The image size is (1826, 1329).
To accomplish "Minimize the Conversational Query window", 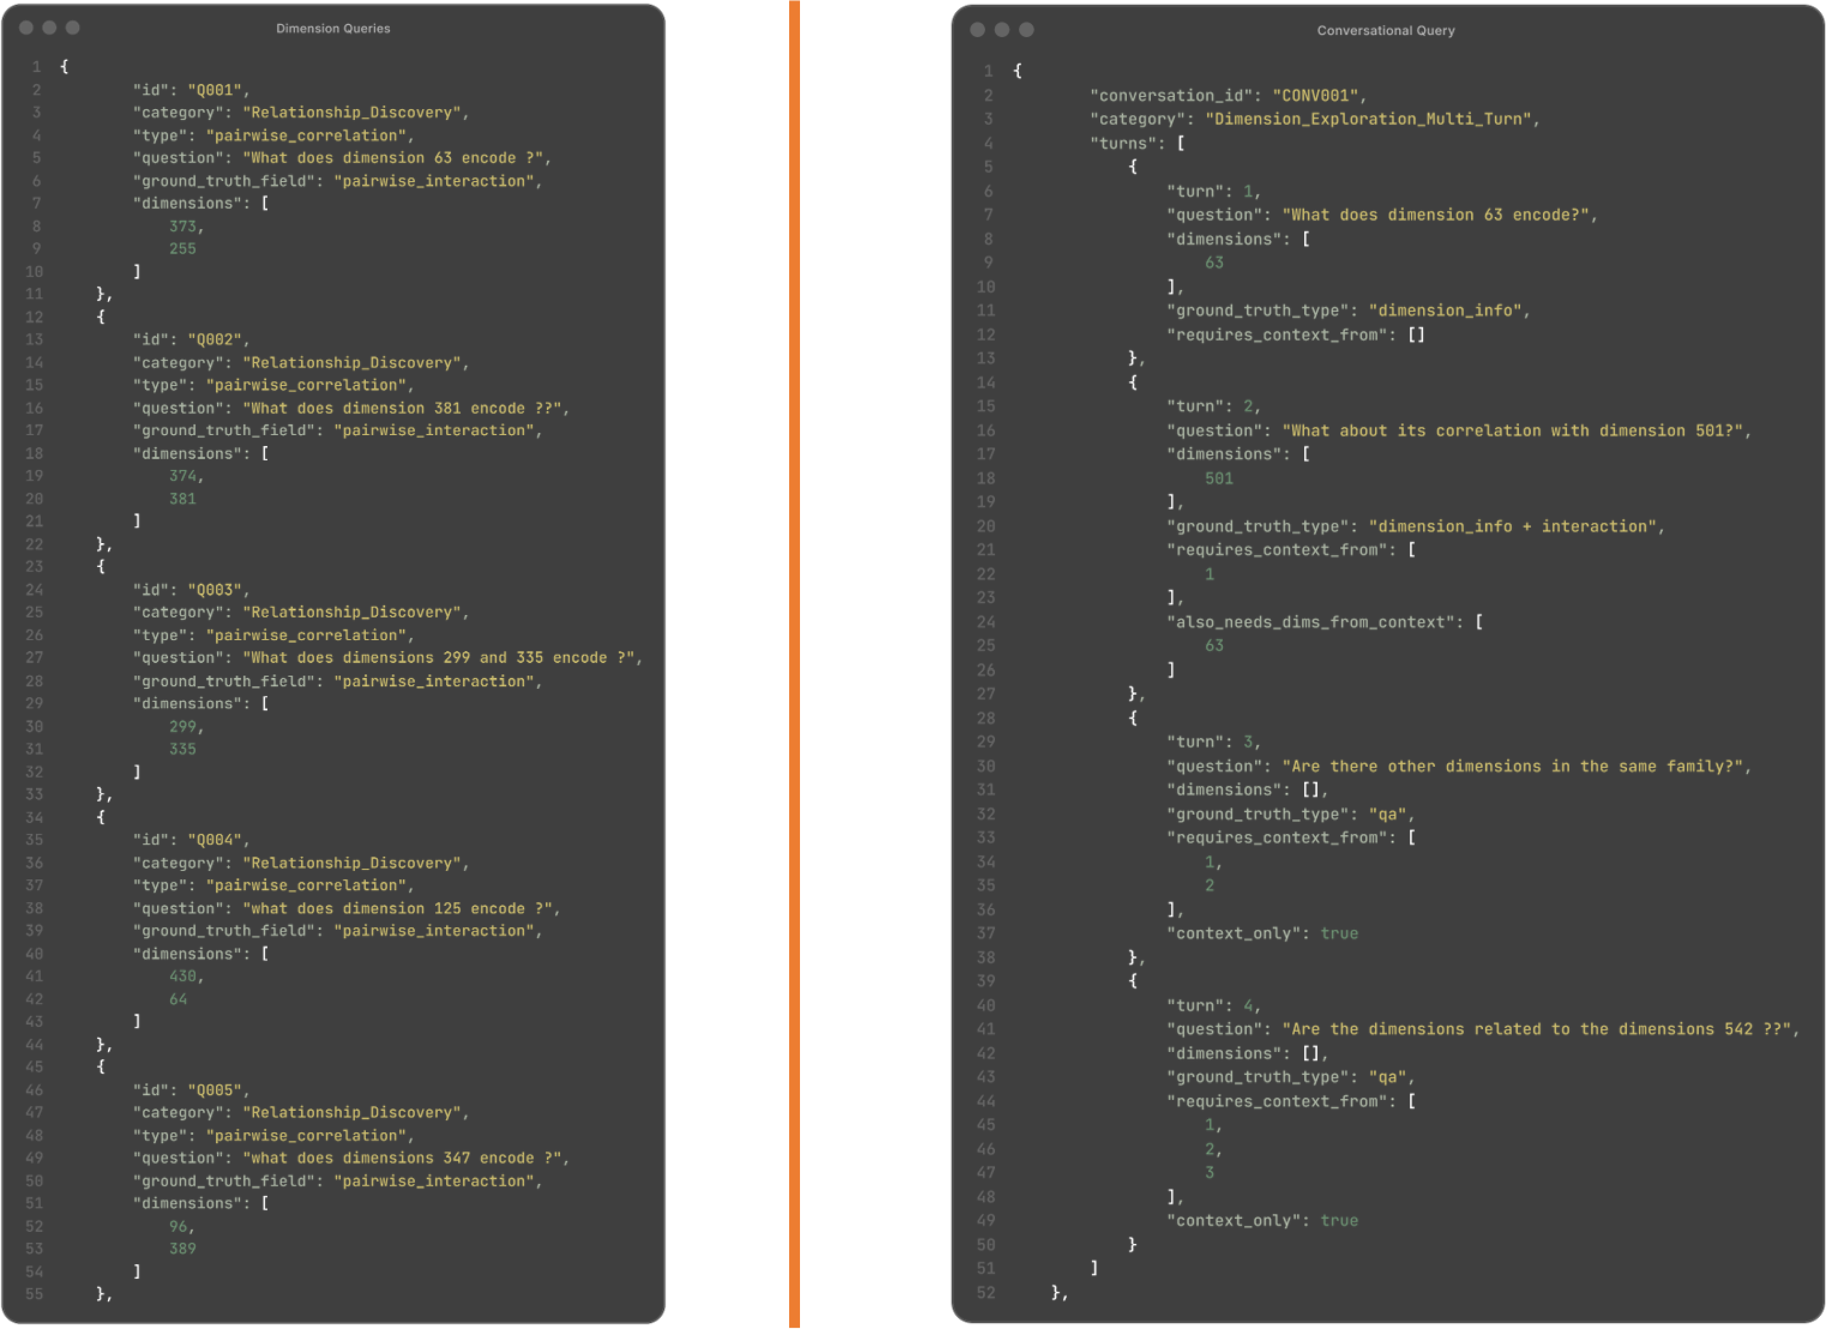I will coord(1003,30).
